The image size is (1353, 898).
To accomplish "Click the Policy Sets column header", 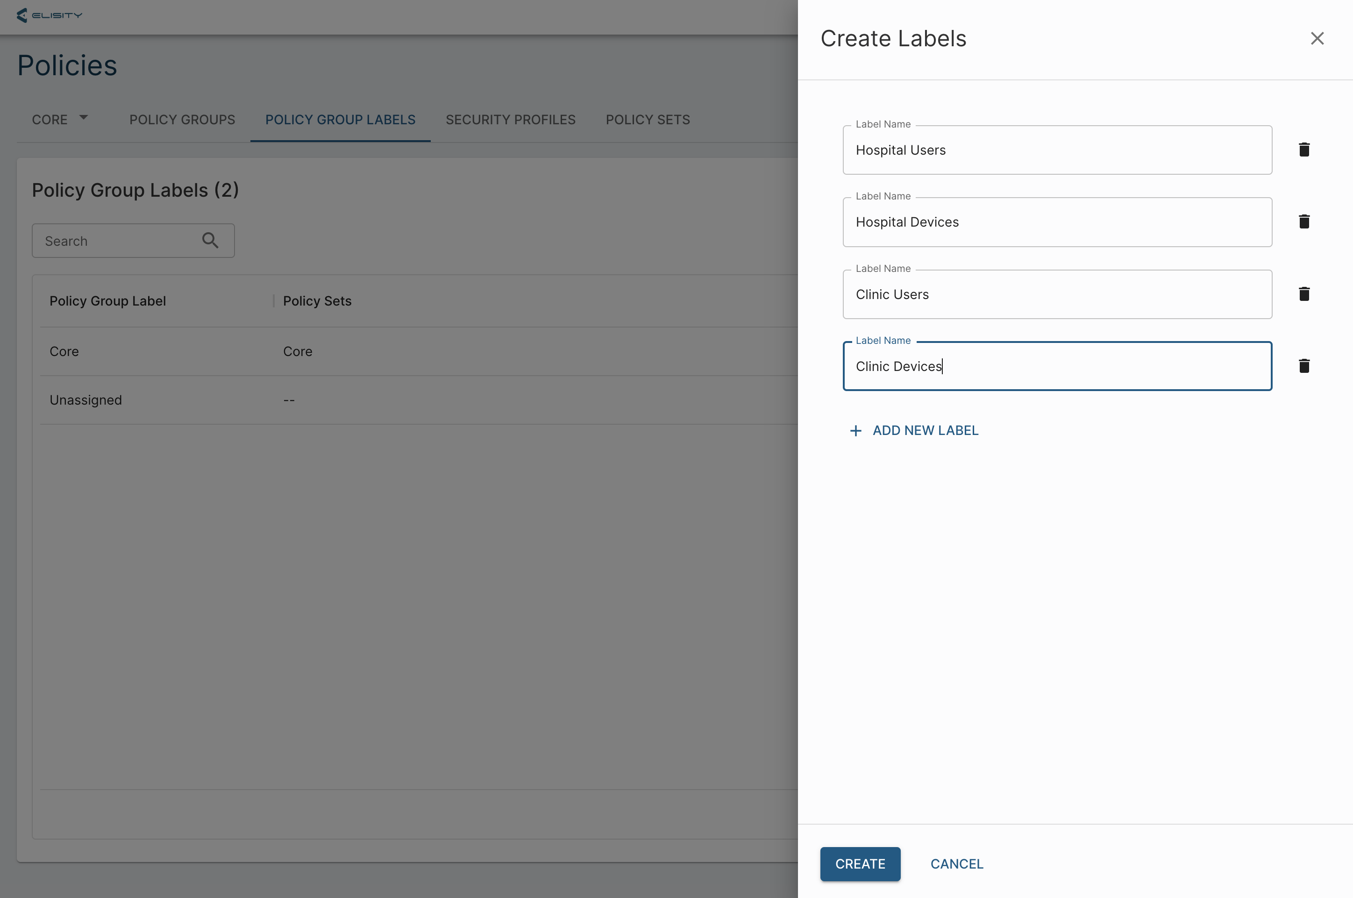I will click(317, 301).
